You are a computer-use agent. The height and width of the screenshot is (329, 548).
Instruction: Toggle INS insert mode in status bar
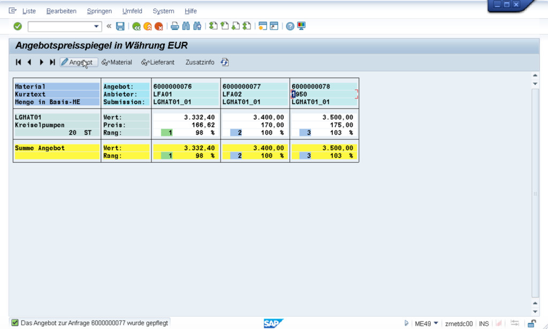tap(484, 324)
